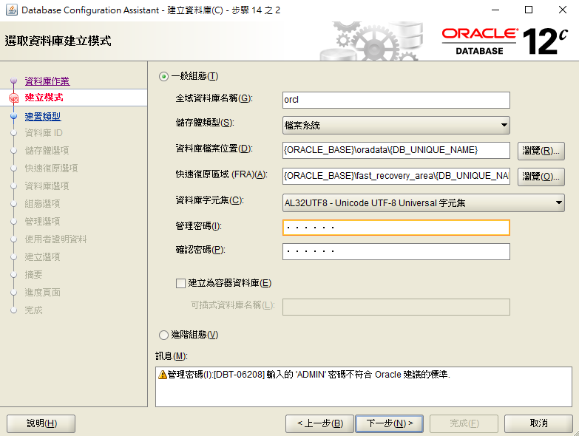Focus the 管理密碼 password field

(x=396, y=228)
